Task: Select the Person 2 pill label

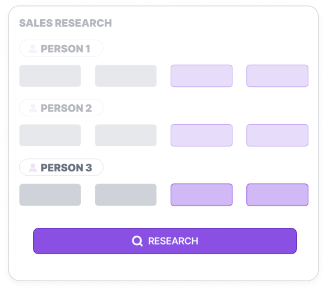Action: pyautogui.click(x=61, y=108)
